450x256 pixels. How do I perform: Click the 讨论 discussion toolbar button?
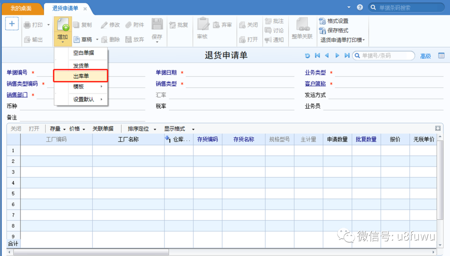274,30
